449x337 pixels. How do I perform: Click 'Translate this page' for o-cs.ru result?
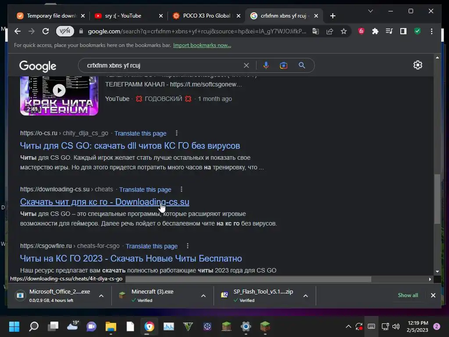click(140, 133)
